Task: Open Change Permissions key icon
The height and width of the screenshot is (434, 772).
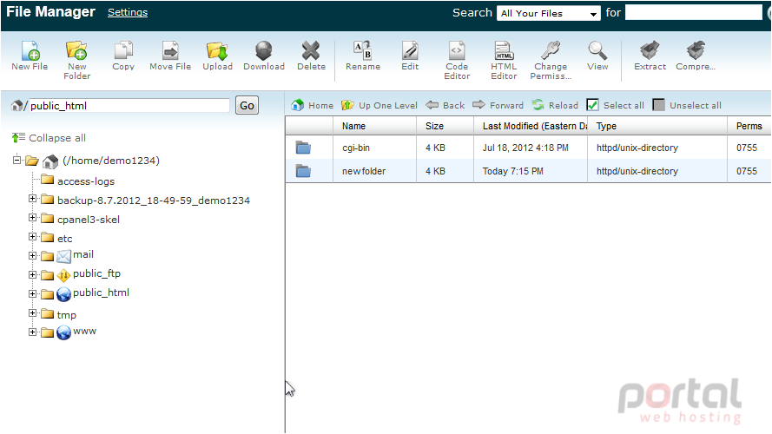Action: coord(551,50)
